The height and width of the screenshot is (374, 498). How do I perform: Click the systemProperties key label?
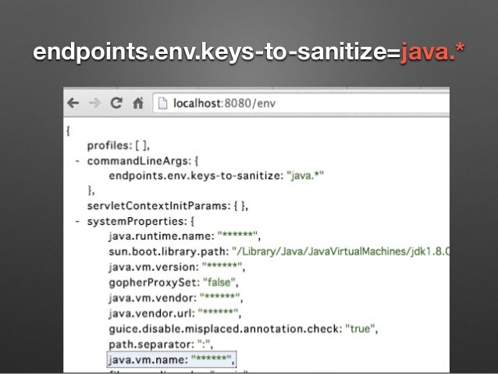click(x=136, y=221)
